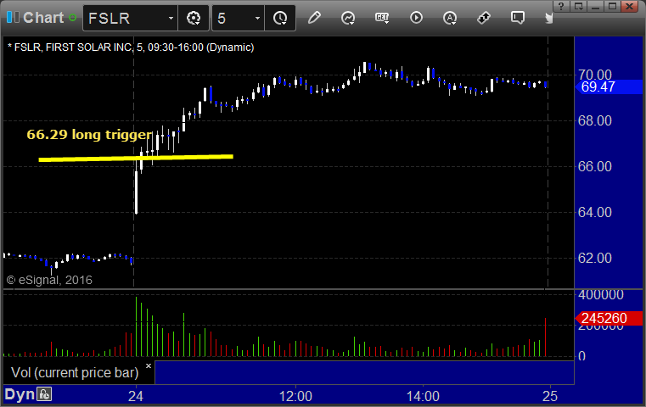This screenshot has width=646, height=407.
Task: Start bar replay play icon
Action: coord(416,18)
